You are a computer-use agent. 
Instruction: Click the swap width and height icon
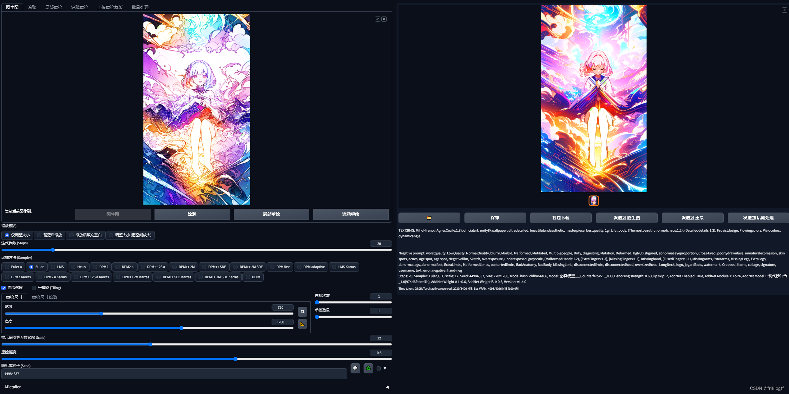(302, 312)
